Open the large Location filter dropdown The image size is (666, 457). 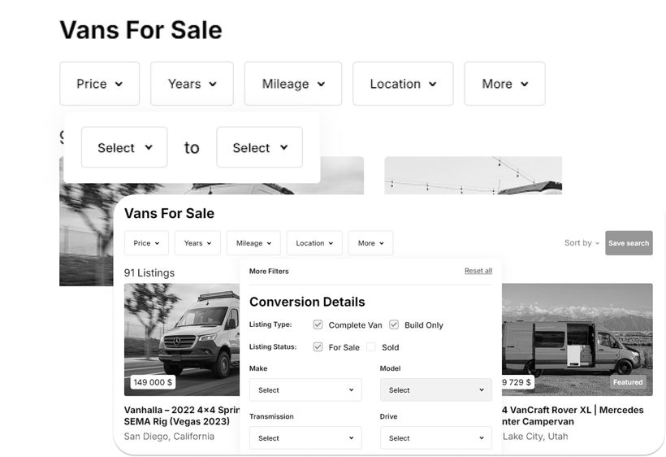tap(403, 84)
